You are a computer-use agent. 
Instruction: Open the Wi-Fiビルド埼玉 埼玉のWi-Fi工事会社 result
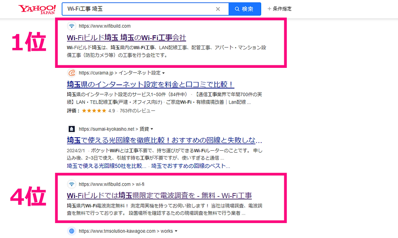coord(126,38)
